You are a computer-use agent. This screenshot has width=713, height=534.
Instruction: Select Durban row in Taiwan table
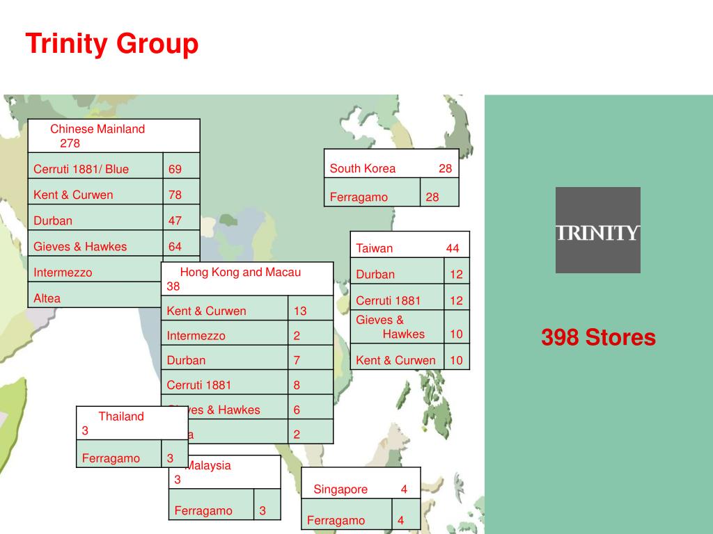[x=398, y=271]
